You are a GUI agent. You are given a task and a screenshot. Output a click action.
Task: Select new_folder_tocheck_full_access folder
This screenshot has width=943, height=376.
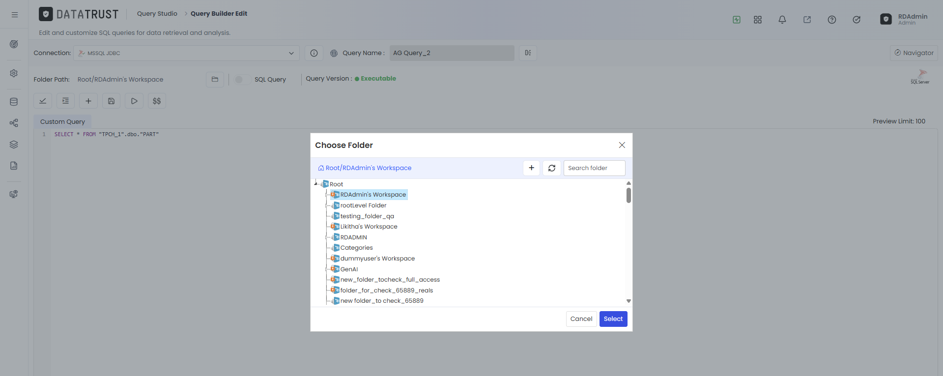click(390, 280)
